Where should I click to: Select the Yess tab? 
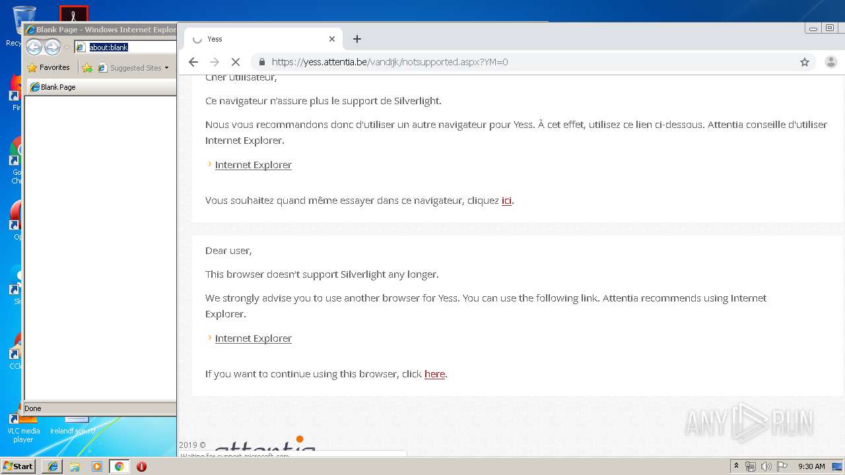click(263, 39)
